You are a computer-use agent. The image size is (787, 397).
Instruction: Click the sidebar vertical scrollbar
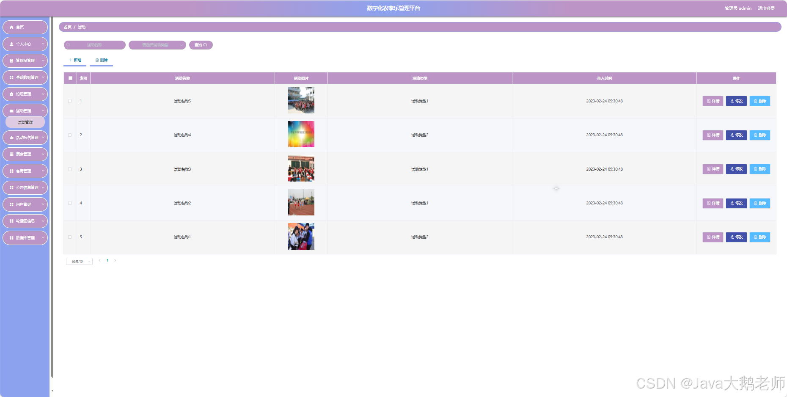point(52,197)
